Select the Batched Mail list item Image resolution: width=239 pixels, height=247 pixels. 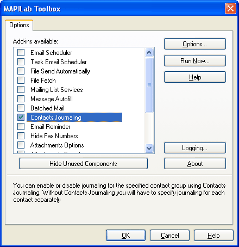tap(47, 108)
